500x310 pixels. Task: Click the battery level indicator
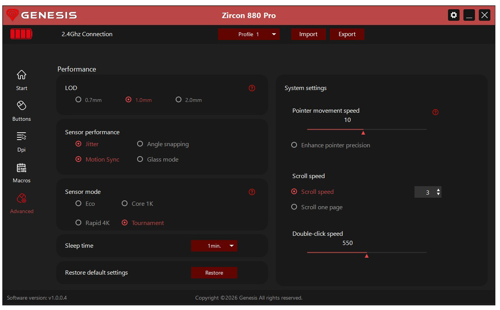(22, 34)
